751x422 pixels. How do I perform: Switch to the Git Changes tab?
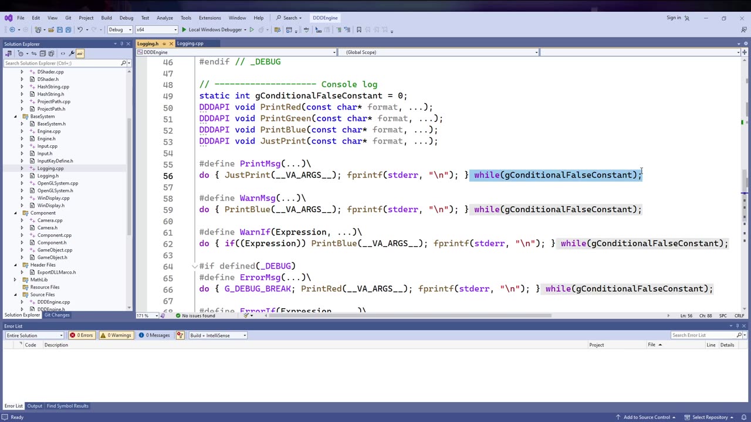point(57,315)
